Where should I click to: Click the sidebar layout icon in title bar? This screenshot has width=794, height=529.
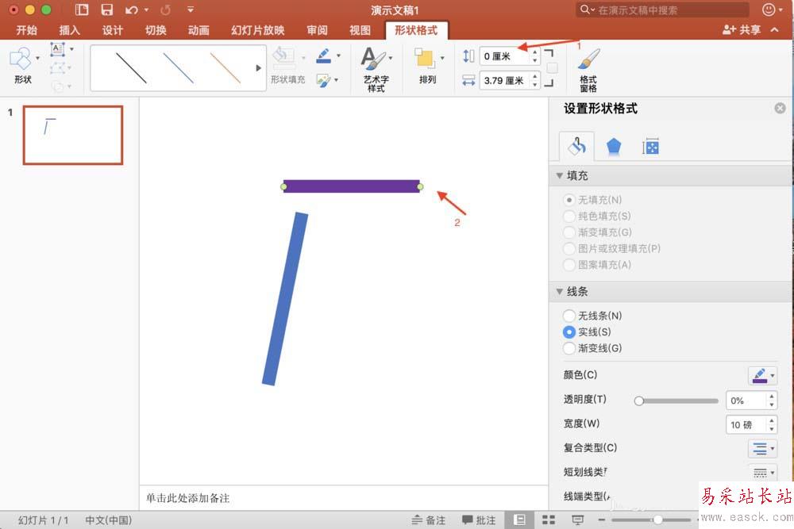[82, 10]
